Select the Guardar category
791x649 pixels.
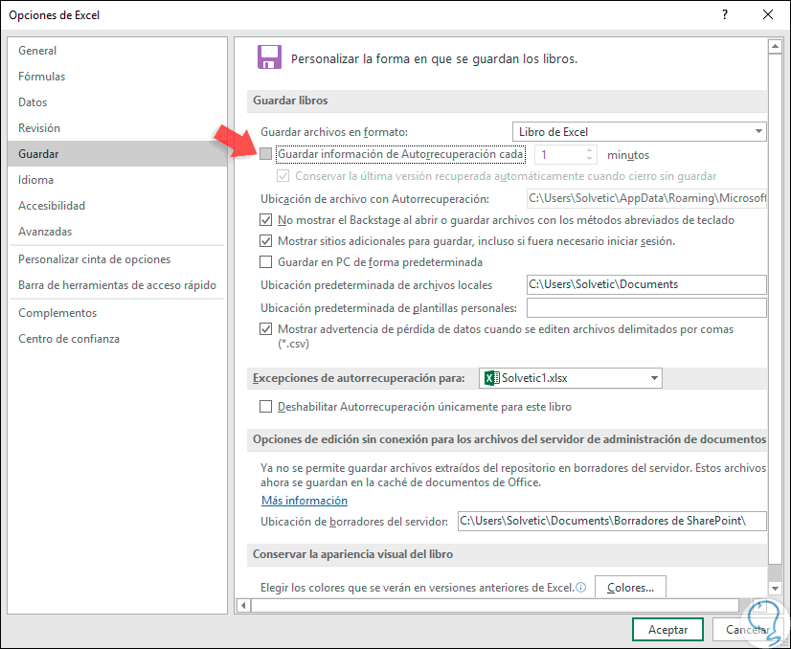pos(117,154)
